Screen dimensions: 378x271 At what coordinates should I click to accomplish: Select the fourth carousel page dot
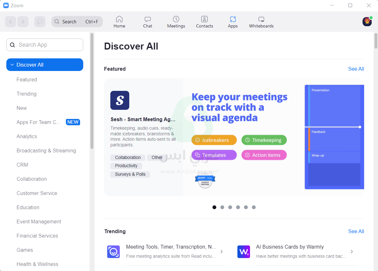point(238,207)
